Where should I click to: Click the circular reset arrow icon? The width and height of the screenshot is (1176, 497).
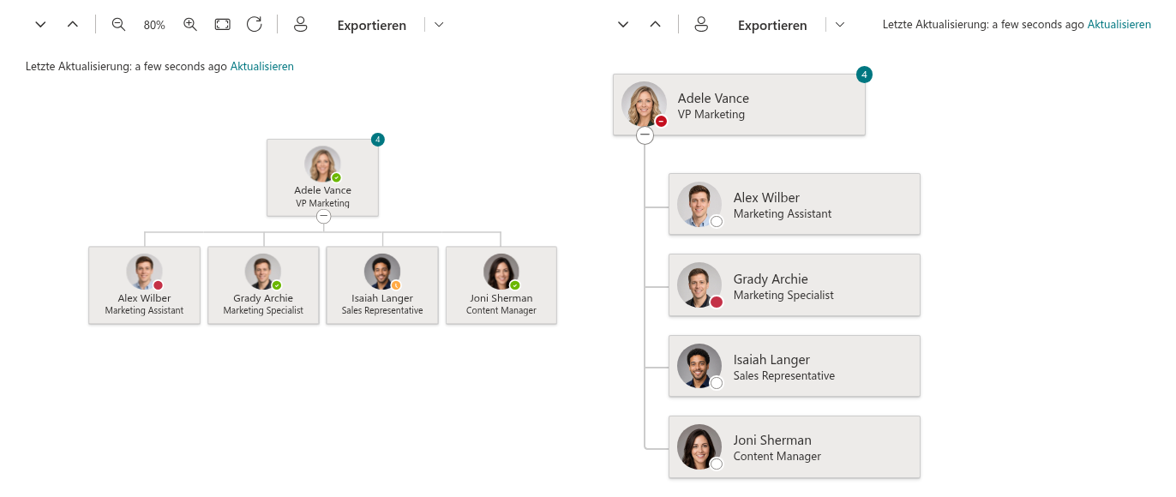[x=255, y=25]
